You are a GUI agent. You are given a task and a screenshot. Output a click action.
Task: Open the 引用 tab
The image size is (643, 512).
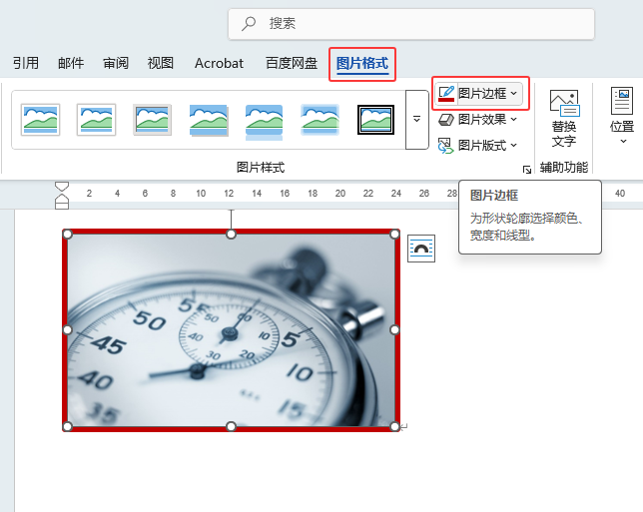click(x=26, y=63)
